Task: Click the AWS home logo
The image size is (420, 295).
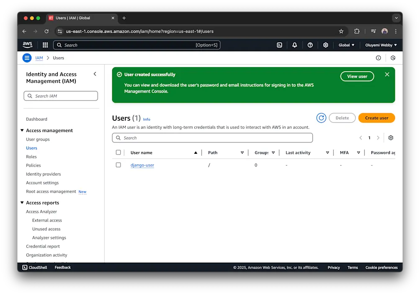Action: pos(27,45)
